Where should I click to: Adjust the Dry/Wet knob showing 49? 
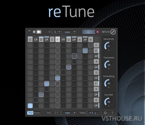[109, 102]
